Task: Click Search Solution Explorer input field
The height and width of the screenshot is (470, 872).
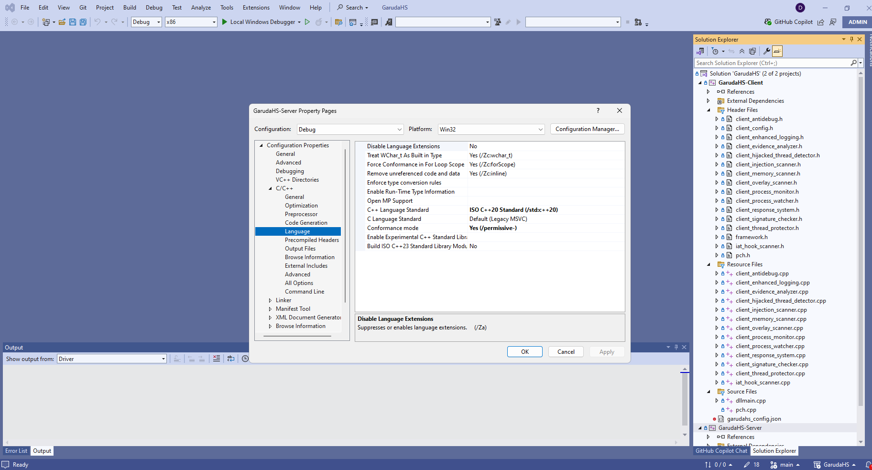Action: [x=772, y=63]
